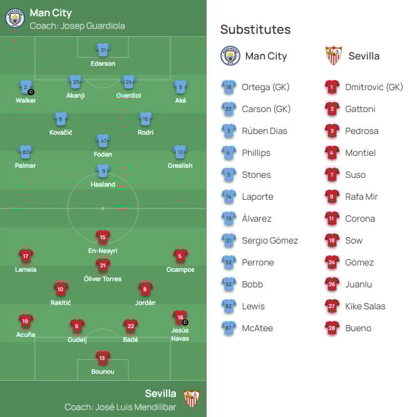Click the Sevilla crest in footer
Viewport: 417px width, 417px height.
[x=192, y=399]
